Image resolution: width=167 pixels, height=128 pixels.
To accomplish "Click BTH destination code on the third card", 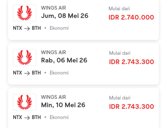I will pyautogui.click(x=36, y=117).
